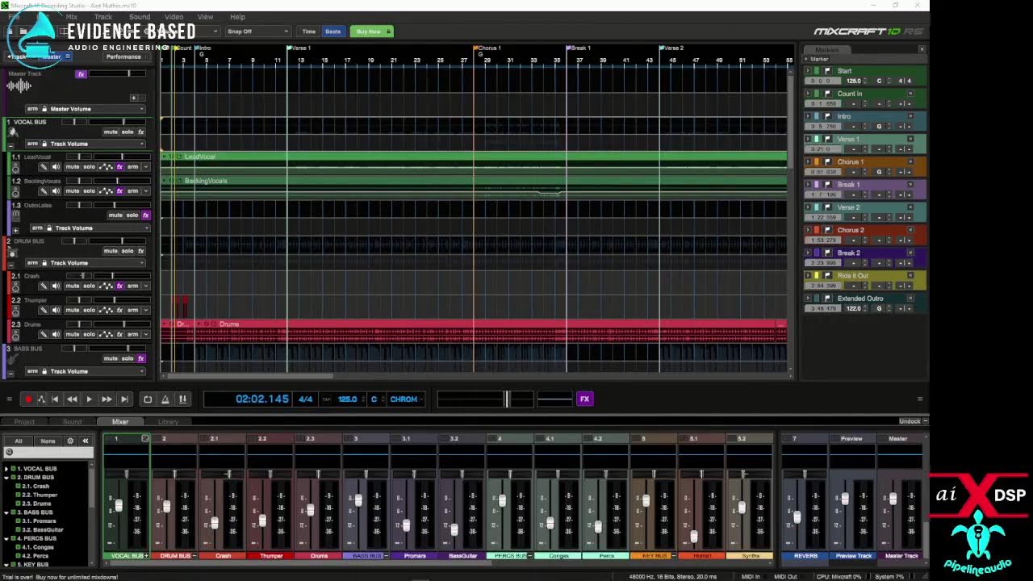Image resolution: width=1033 pixels, height=581 pixels.
Task: Click the VOCAL BUS mixer fader
Action: point(119,506)
